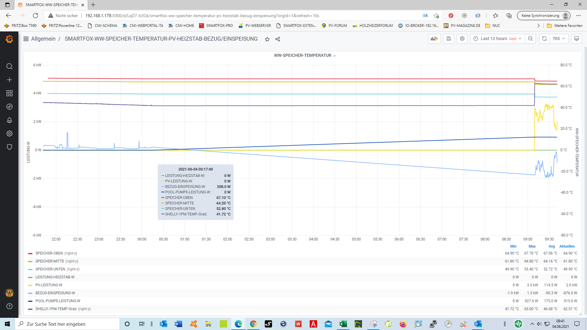Open the HOLZHEIZERFORUM bookmark
The image size is (587, 330).
tap(373, 26)
